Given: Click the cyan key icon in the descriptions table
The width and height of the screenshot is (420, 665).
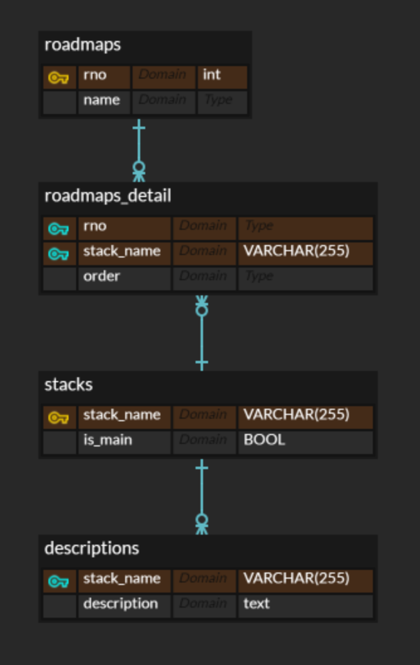Looking at the screenshot, I should coord(58,581).
